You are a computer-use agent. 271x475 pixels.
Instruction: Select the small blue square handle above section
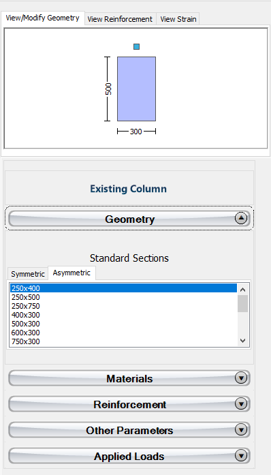pos(137,46)
